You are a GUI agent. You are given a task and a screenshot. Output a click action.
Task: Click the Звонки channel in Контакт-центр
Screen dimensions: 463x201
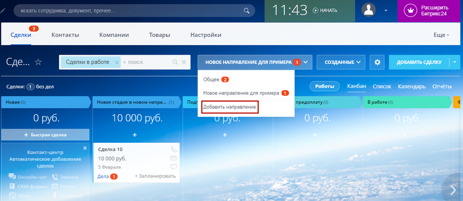coord(65,177)
